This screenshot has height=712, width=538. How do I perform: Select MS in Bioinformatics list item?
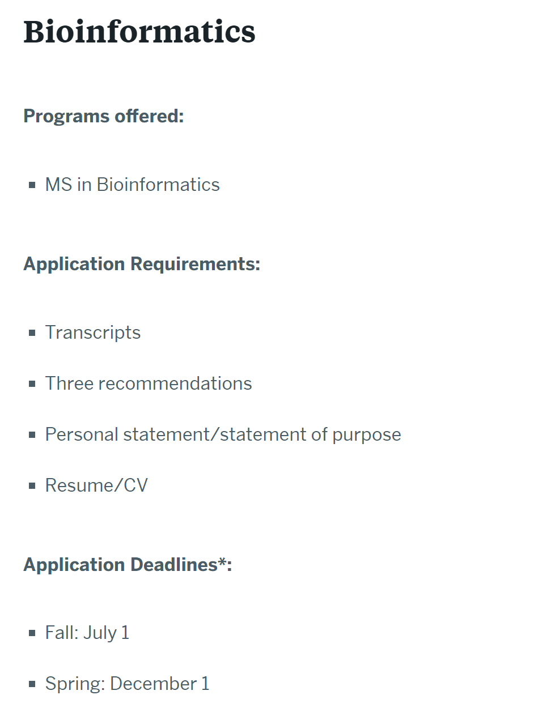[x=133, y=185]
